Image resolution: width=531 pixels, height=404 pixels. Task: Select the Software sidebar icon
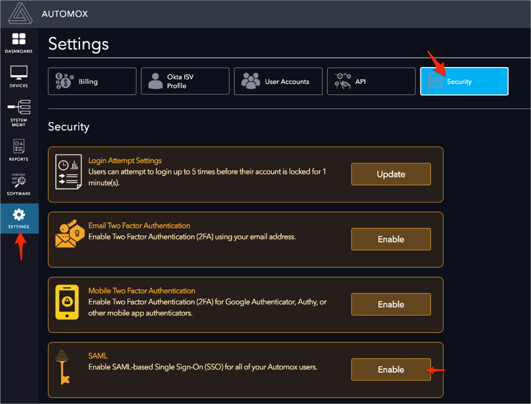point(19,184)
